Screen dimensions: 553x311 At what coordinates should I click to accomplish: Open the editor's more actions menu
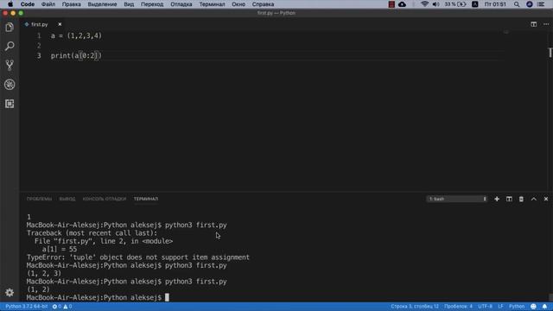(546, 24)
